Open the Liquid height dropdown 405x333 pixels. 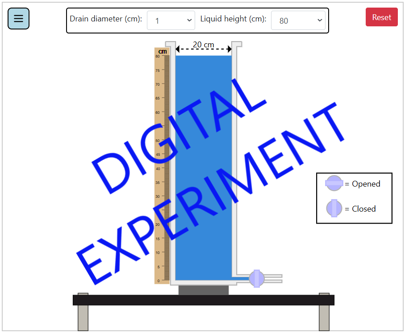click(298, 21)
